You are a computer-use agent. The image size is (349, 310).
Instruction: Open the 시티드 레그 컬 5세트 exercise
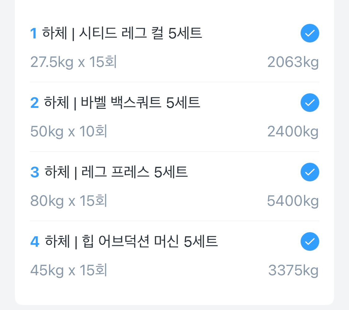coord(122,33)
